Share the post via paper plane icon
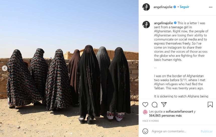Viewport: 216px width, 137px height. tap(164, 105)
